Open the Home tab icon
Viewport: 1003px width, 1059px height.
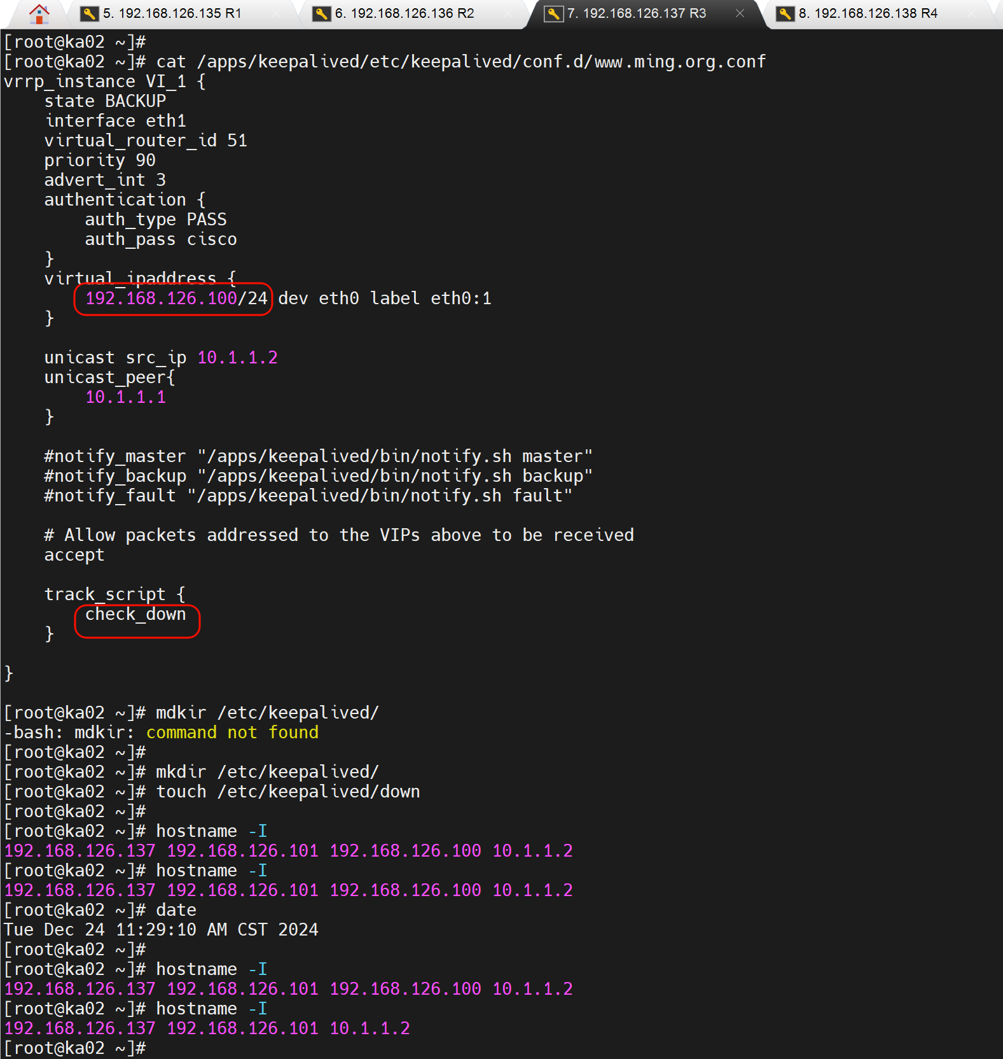tap(39, 13)
